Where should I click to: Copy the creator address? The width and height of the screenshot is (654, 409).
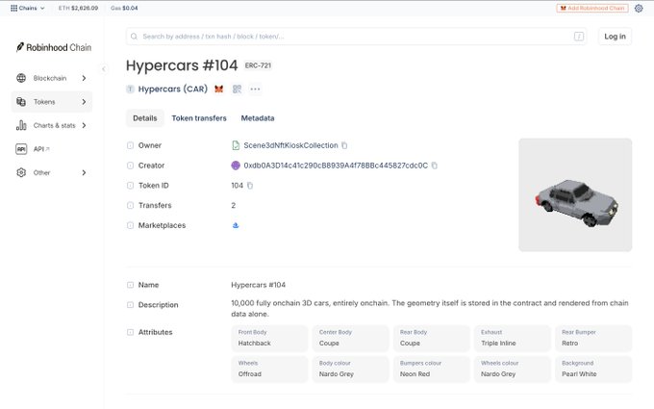(434, 166)
